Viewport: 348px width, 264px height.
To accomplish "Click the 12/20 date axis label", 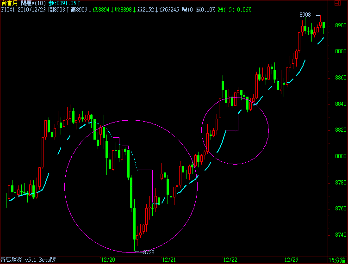I will coord(108,260).
